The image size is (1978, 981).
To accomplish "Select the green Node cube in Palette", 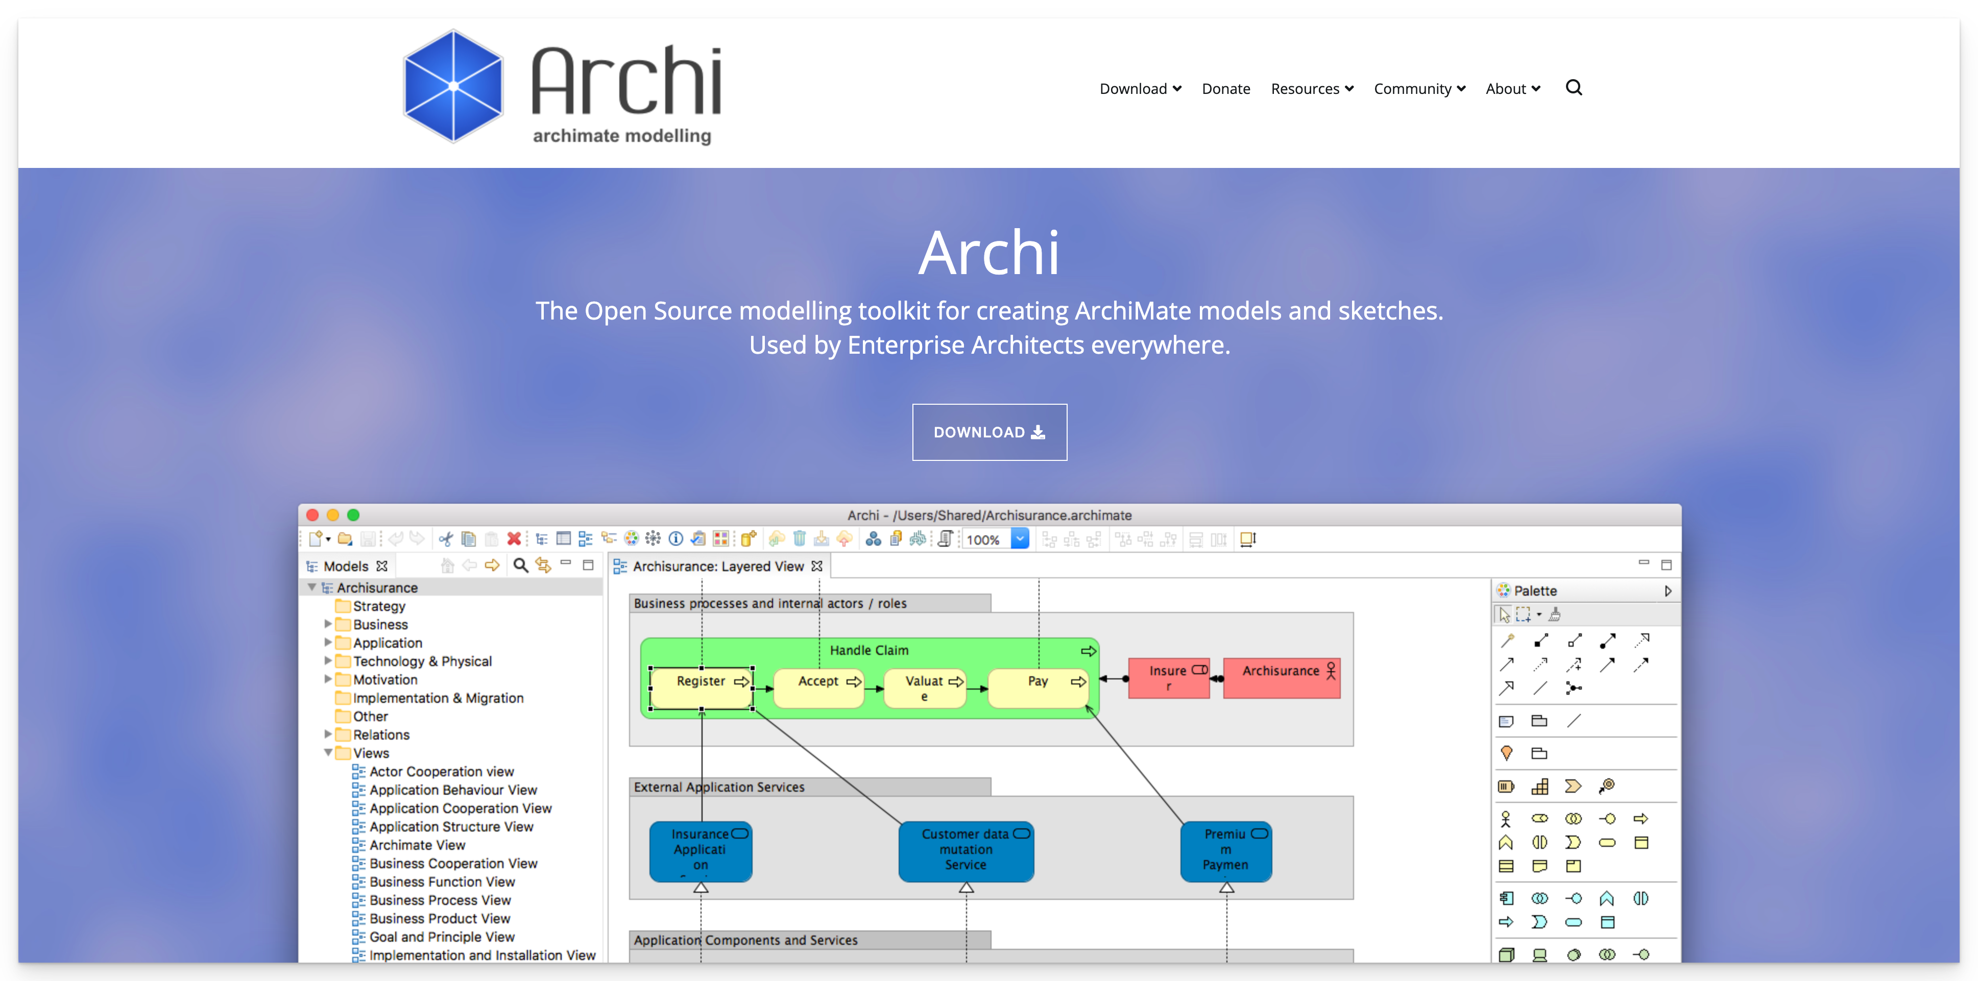I will pos(1507,955).
